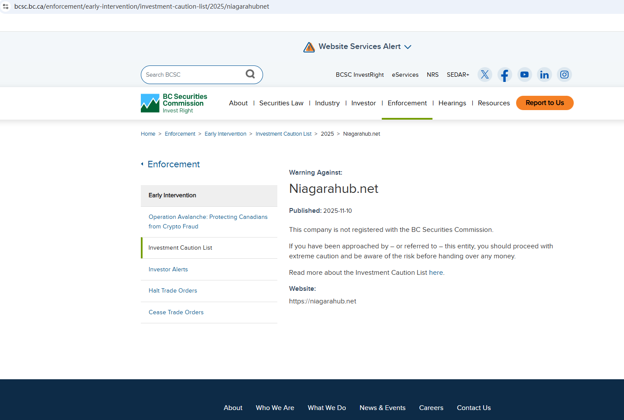This screenshot has width=624, height=420.
Task: Click the X (Twitter) social icon
Action: (x=484, y=75)
